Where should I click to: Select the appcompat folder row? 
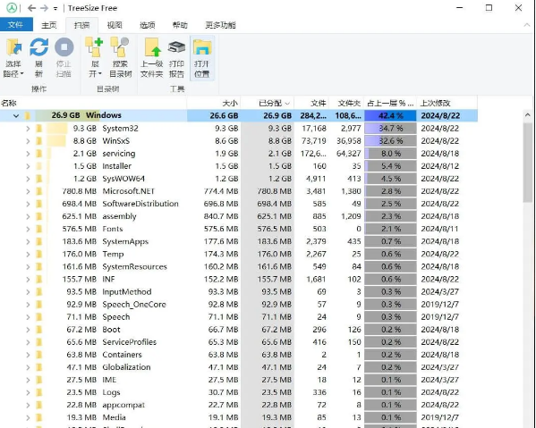click(239, 405)
